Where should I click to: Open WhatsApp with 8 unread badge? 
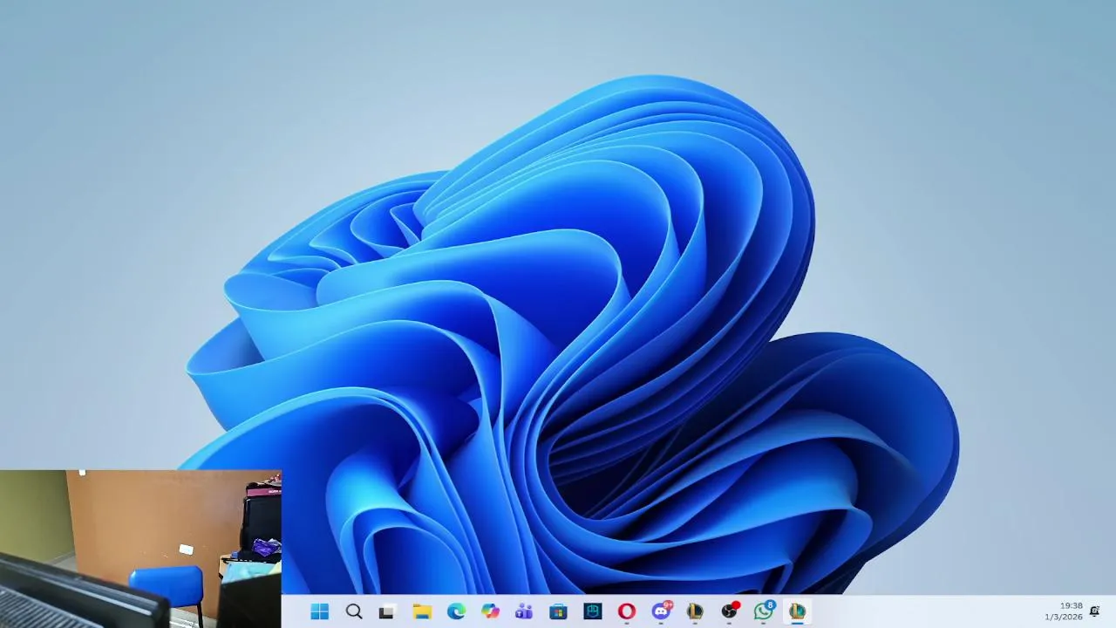click(x=764, y=611)
